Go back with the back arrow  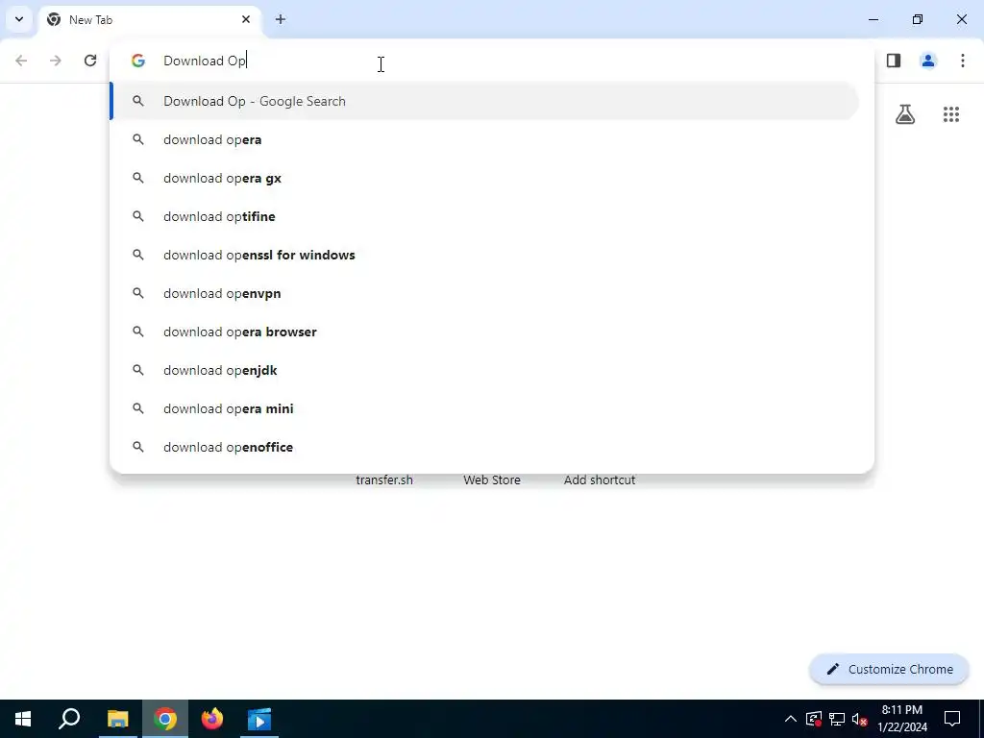[21, 61]
